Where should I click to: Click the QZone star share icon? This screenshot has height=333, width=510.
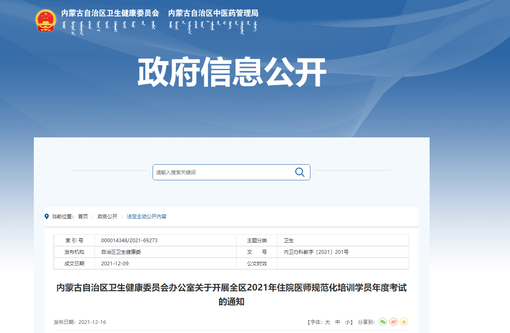tap(404, 322)
